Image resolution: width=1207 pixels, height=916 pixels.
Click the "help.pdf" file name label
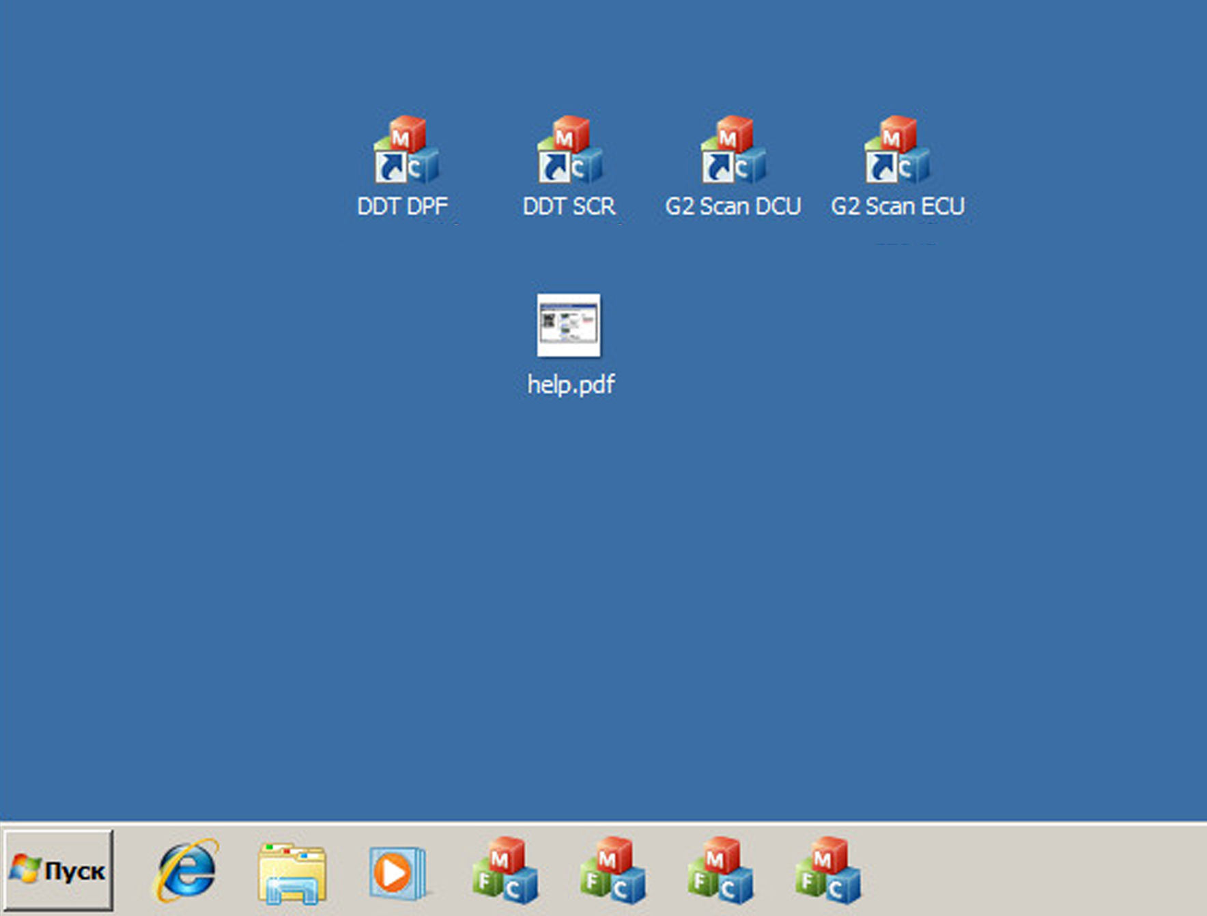pos(571,384)
